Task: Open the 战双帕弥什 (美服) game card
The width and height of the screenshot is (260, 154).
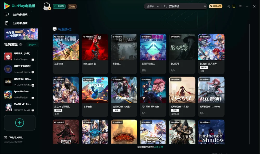Action: click(x=124, y=97)
